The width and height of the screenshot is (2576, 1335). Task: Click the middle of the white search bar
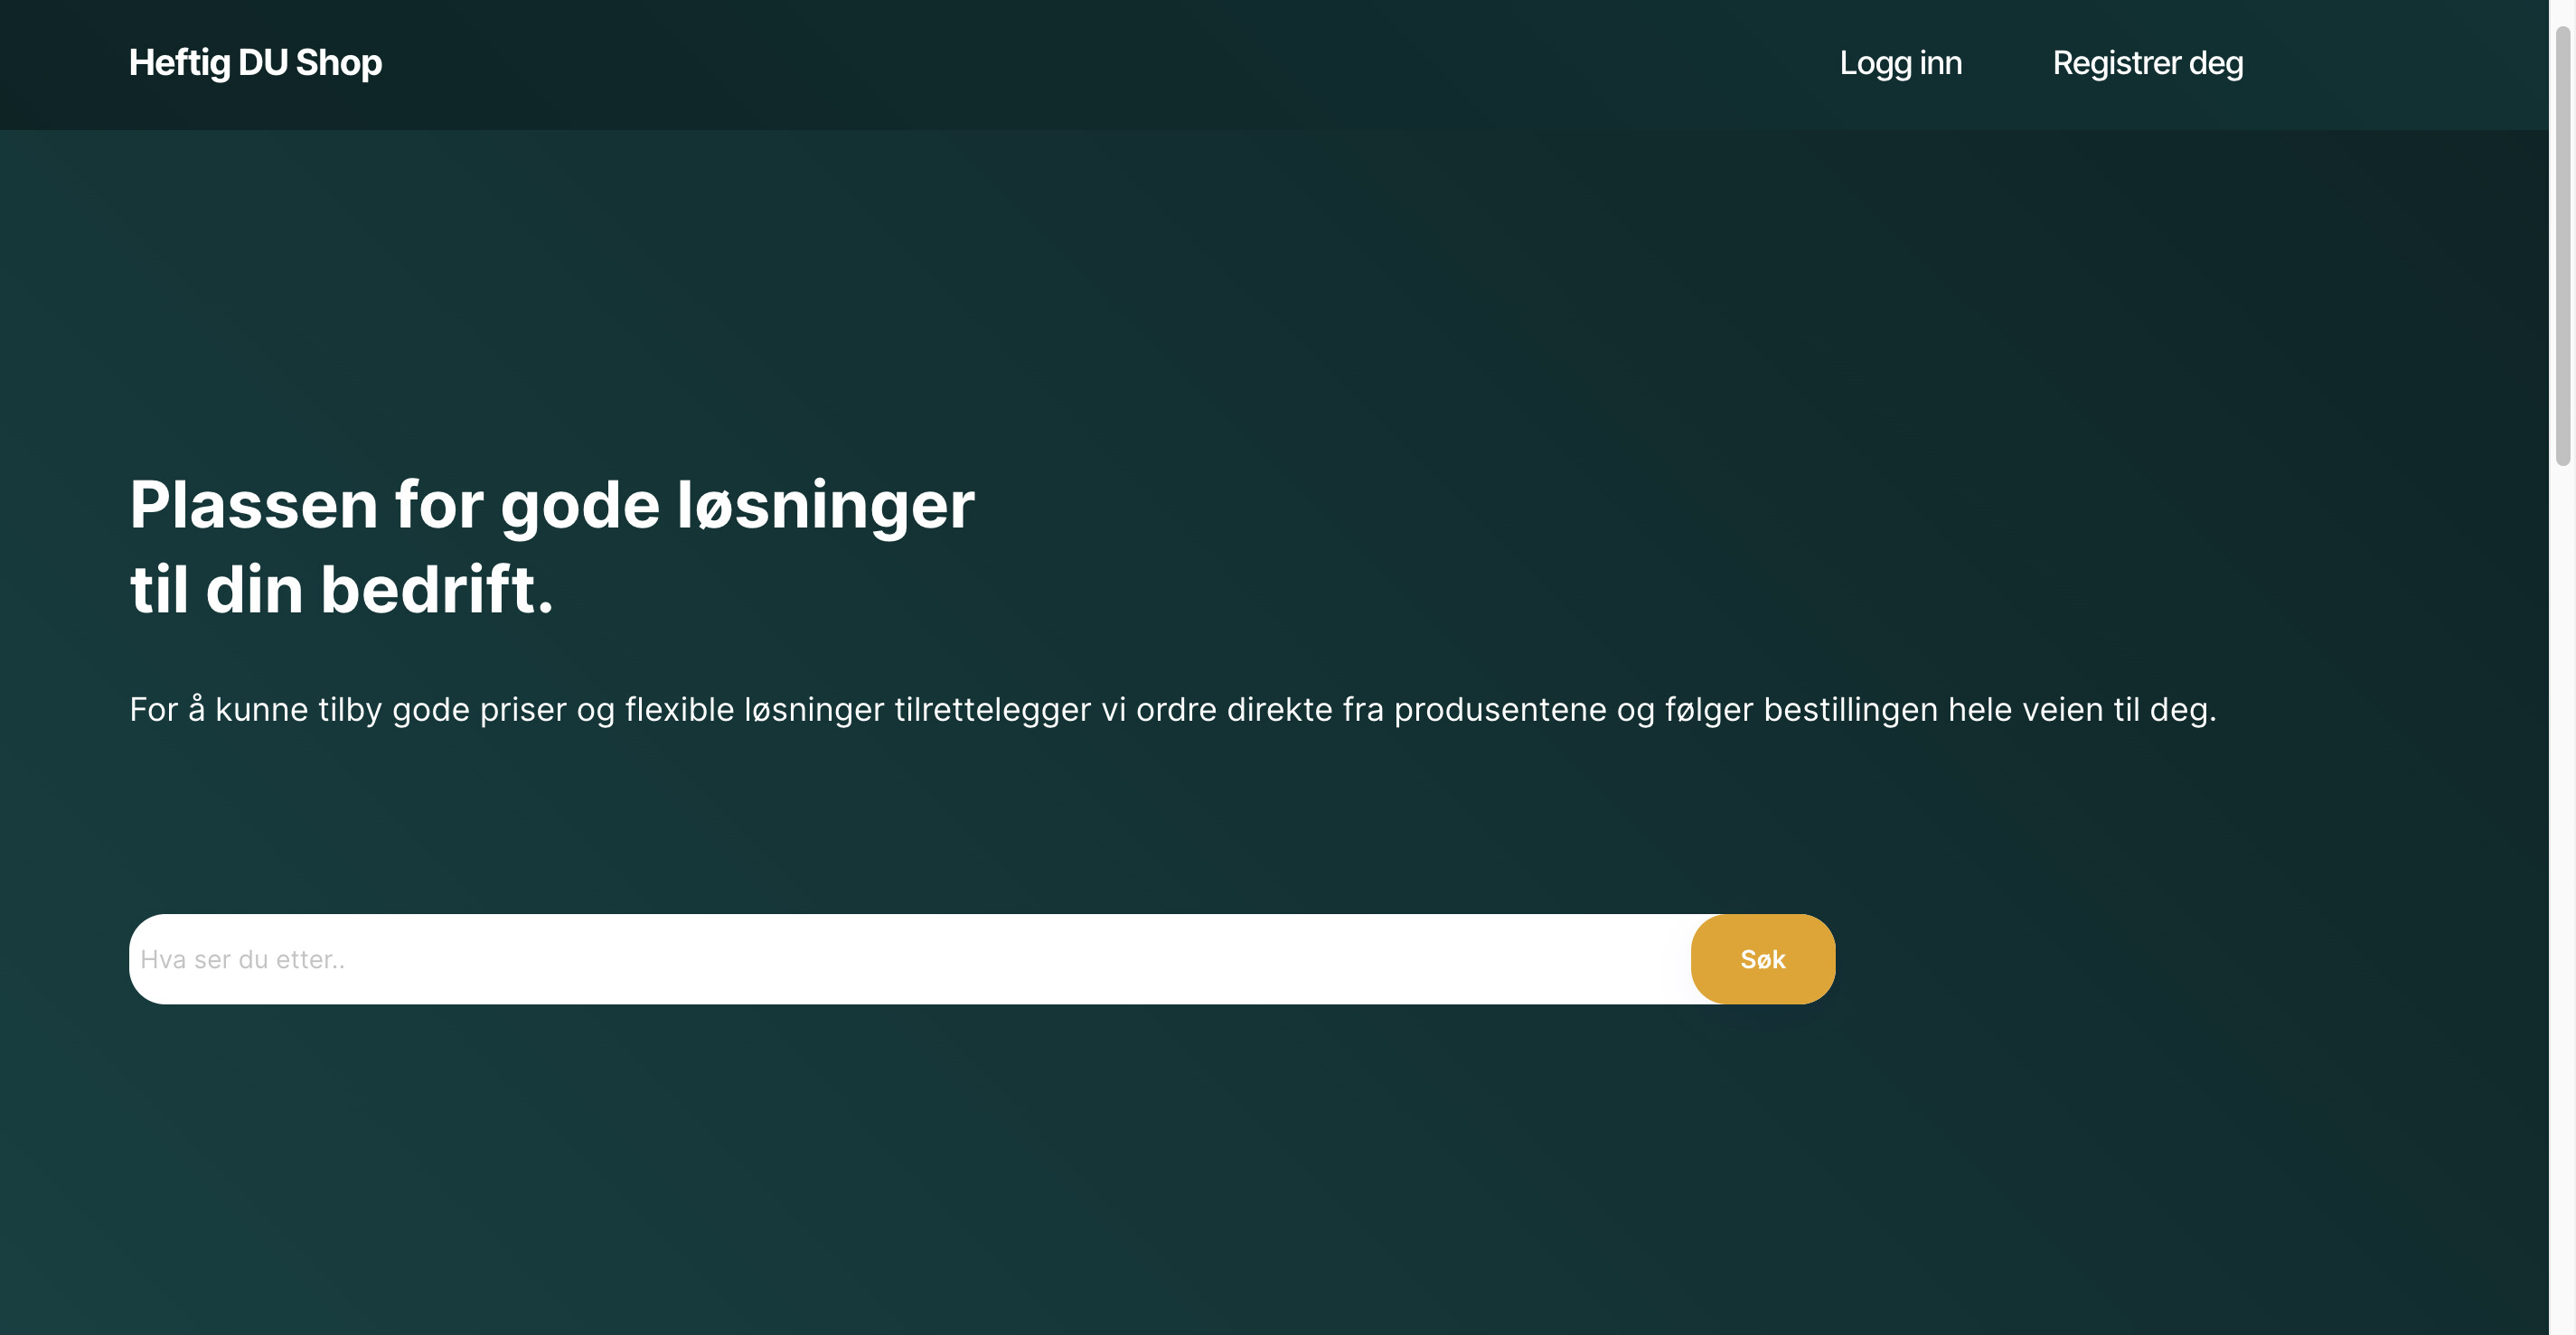910,959
